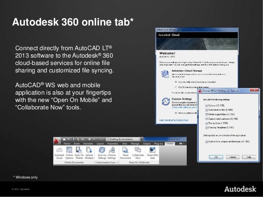Uncheck the Options checkbox

pos(207,106)
